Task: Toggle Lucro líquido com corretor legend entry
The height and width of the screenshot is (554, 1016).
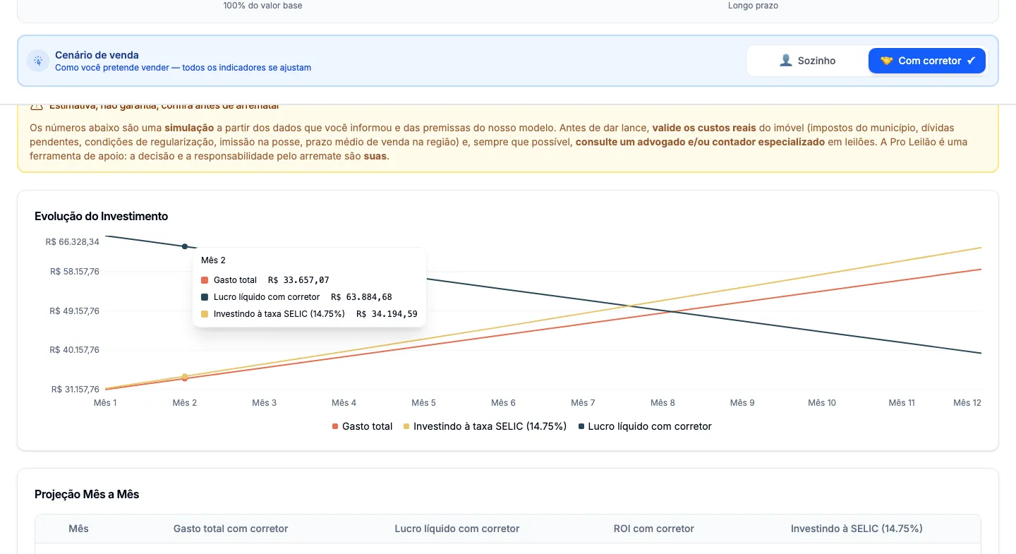Action: point(645,426)
